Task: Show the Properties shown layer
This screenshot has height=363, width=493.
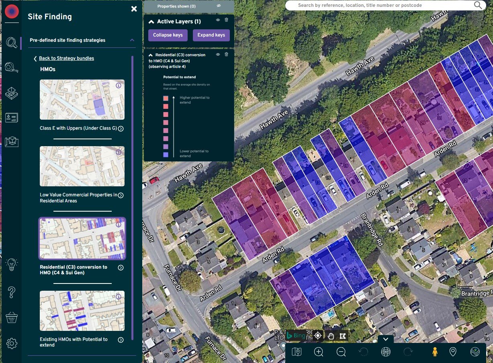Action: pos(219,6)
